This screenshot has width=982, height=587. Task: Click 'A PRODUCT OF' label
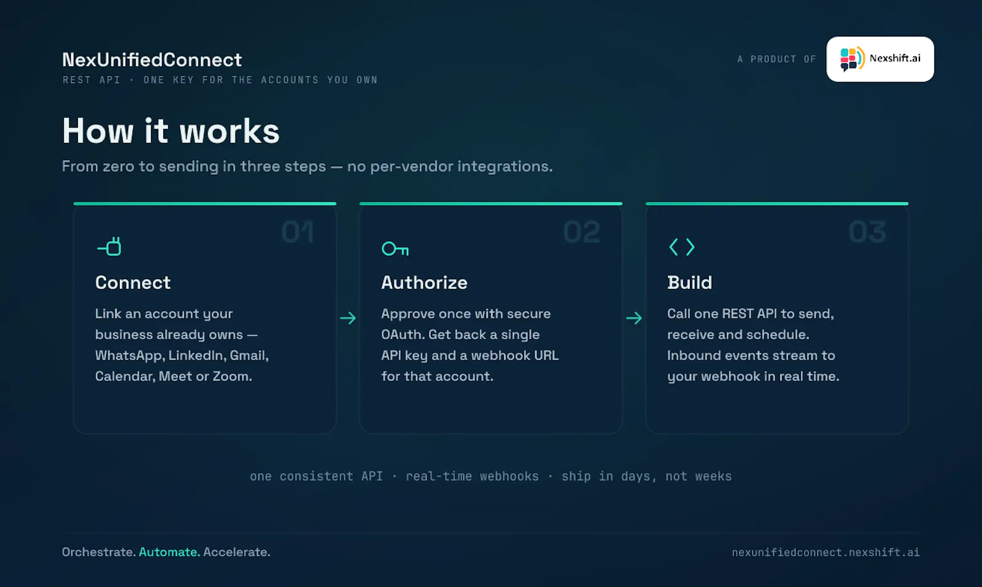[x=776, y=59]
